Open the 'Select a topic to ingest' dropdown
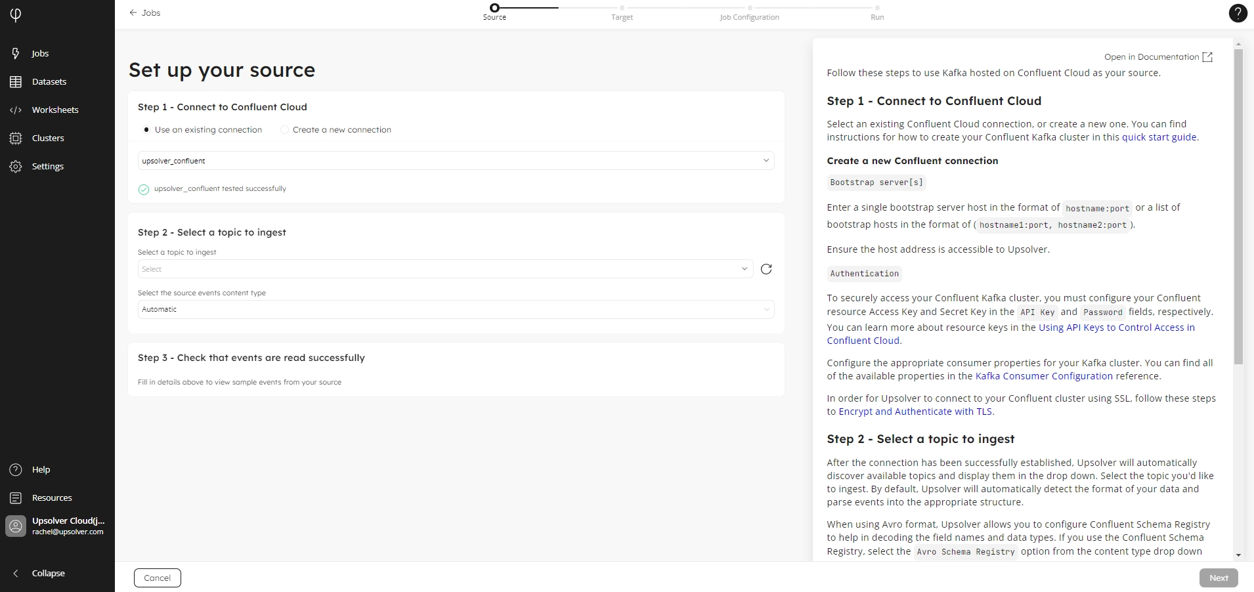1254x592 pixels. [445, 269]
